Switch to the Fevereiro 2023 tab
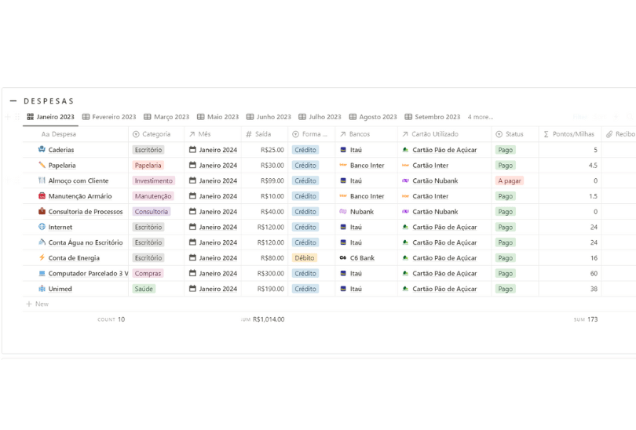The width and height of the screenshot is (636, 430). 109,117
